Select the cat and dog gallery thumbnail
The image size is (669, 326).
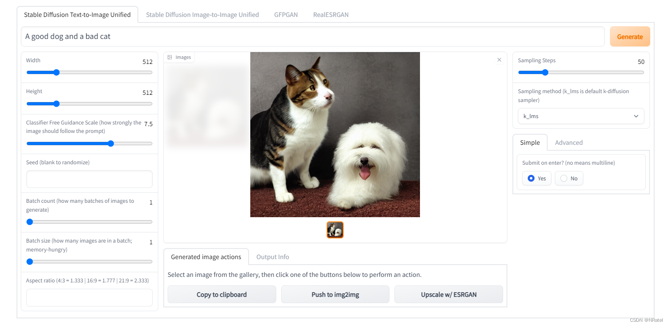click(335, 230)
